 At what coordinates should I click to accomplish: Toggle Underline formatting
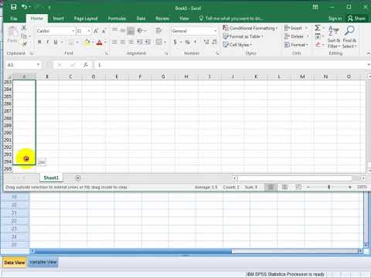(x=56, y=42)
